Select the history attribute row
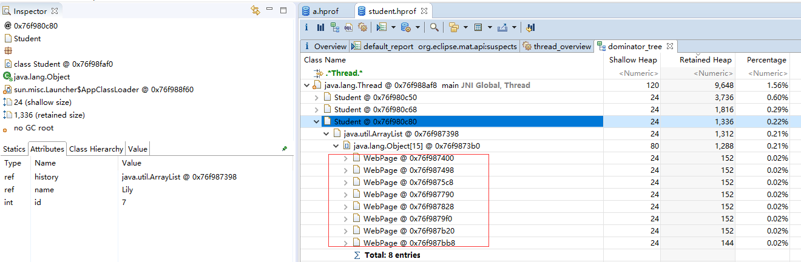801x262 pixels. [x=147, y=177]
